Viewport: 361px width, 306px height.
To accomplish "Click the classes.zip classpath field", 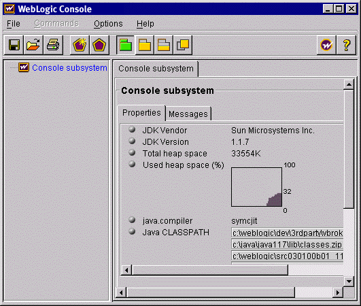I will [x=287, y=244].
